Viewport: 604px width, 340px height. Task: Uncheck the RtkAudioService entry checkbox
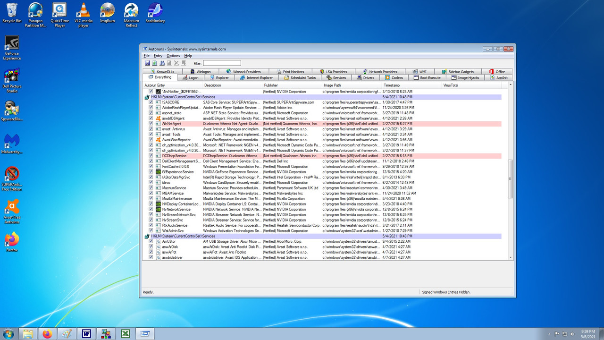pos(151,225)
